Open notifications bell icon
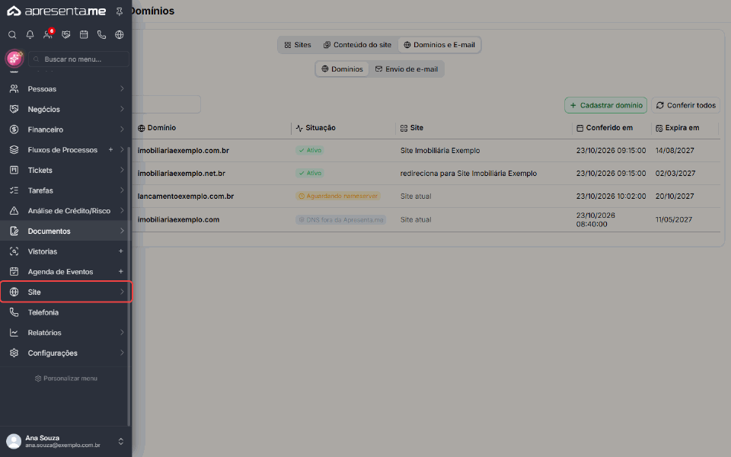The width and height of the screenshot is (731, 457). 30,34
